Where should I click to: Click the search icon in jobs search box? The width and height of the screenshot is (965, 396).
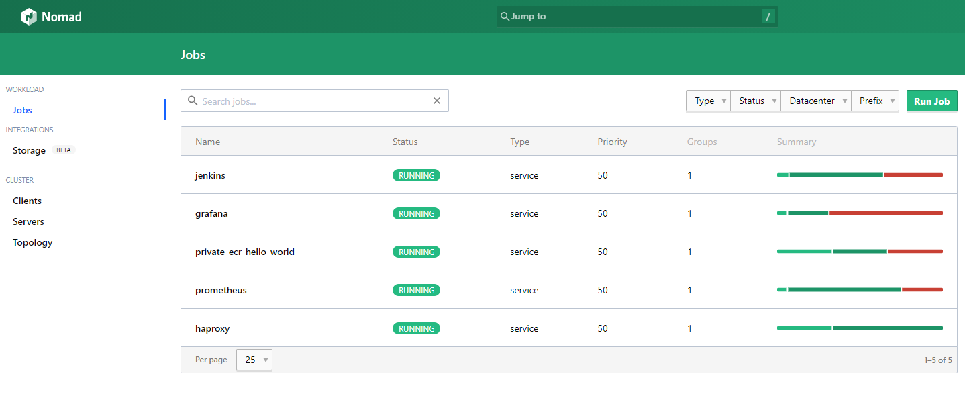[x=193, y=101]
